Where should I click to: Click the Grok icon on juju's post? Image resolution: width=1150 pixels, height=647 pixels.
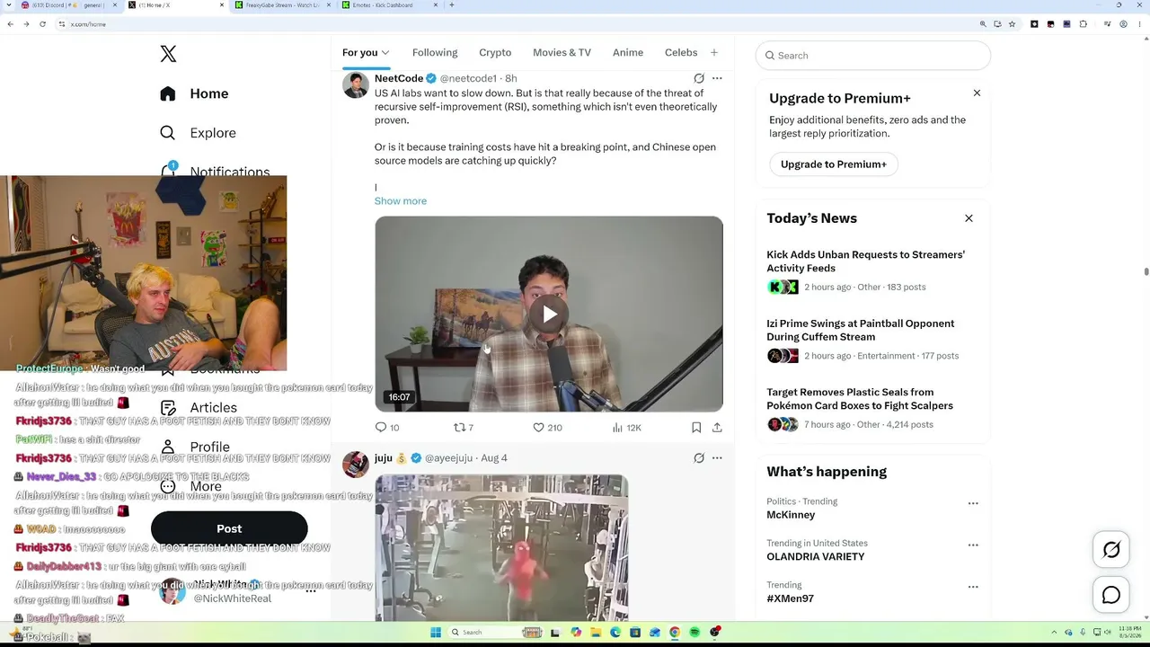pos(699,457)
